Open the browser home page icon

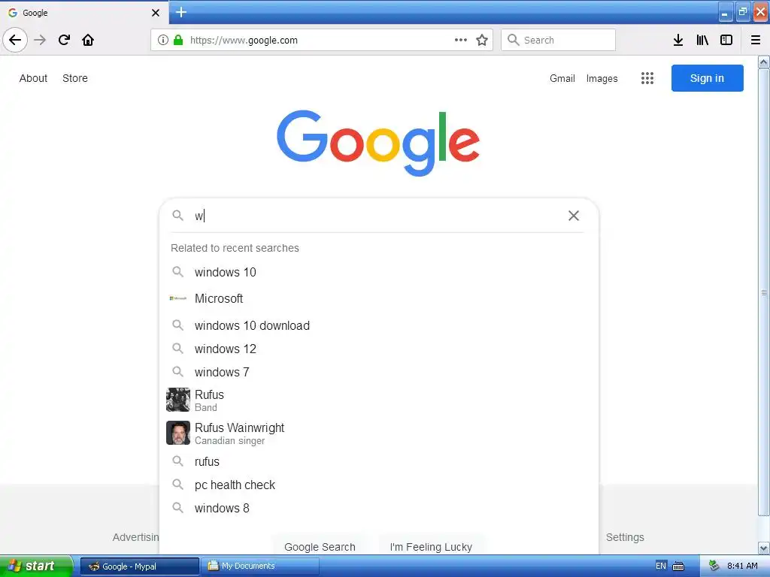click(x=88, y=40)
